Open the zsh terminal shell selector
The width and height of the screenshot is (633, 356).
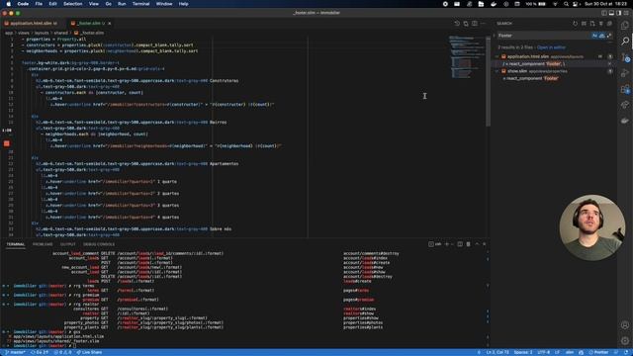(435, 244)
